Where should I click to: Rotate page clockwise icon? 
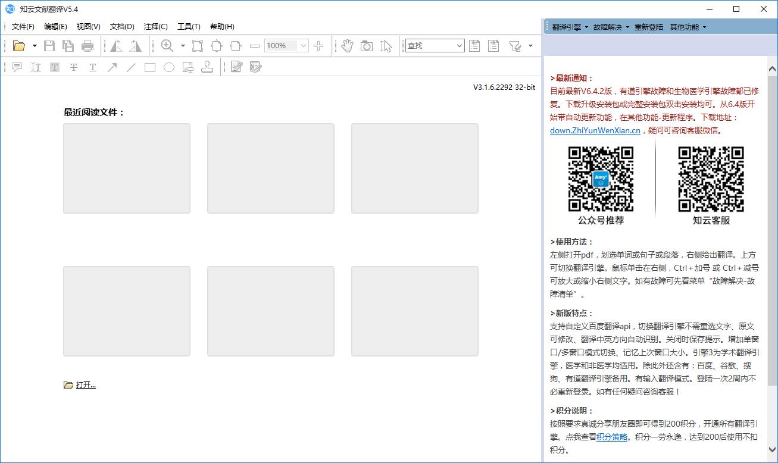[x=135, y=46]
